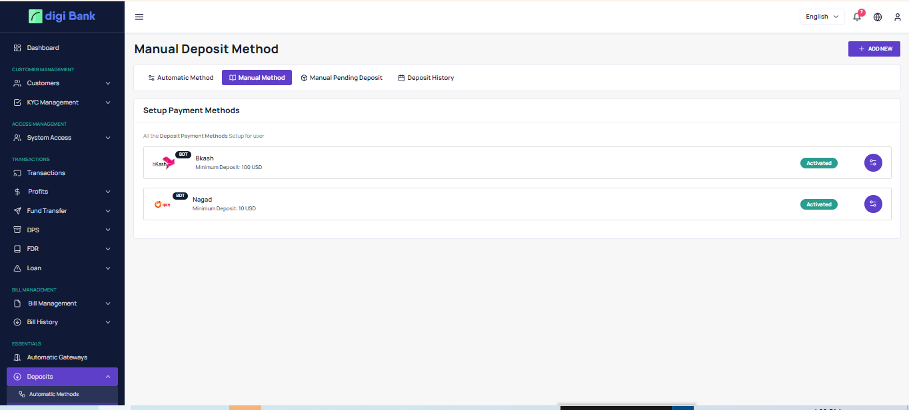909x410 pixels.
Task: Open settings icon for Nagad method
Action: pyautogui.click(x=873, y=204)
